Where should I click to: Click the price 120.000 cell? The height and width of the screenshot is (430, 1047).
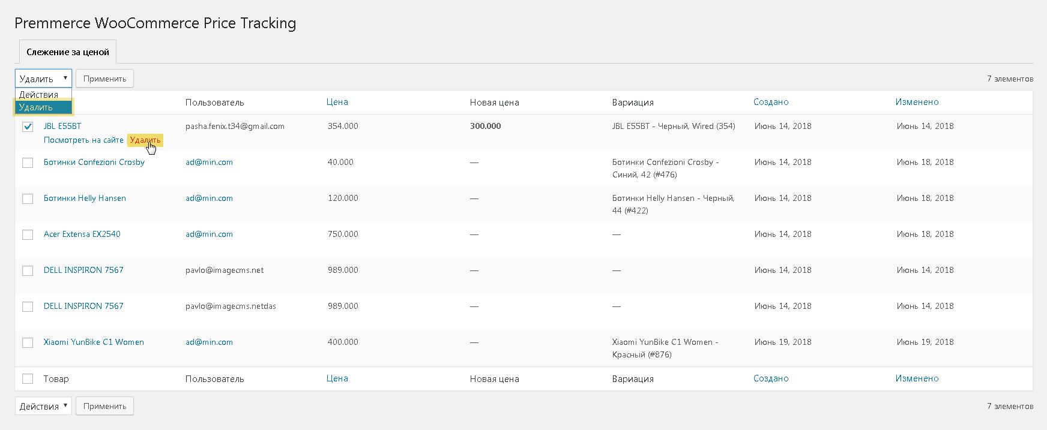(343, 198)
